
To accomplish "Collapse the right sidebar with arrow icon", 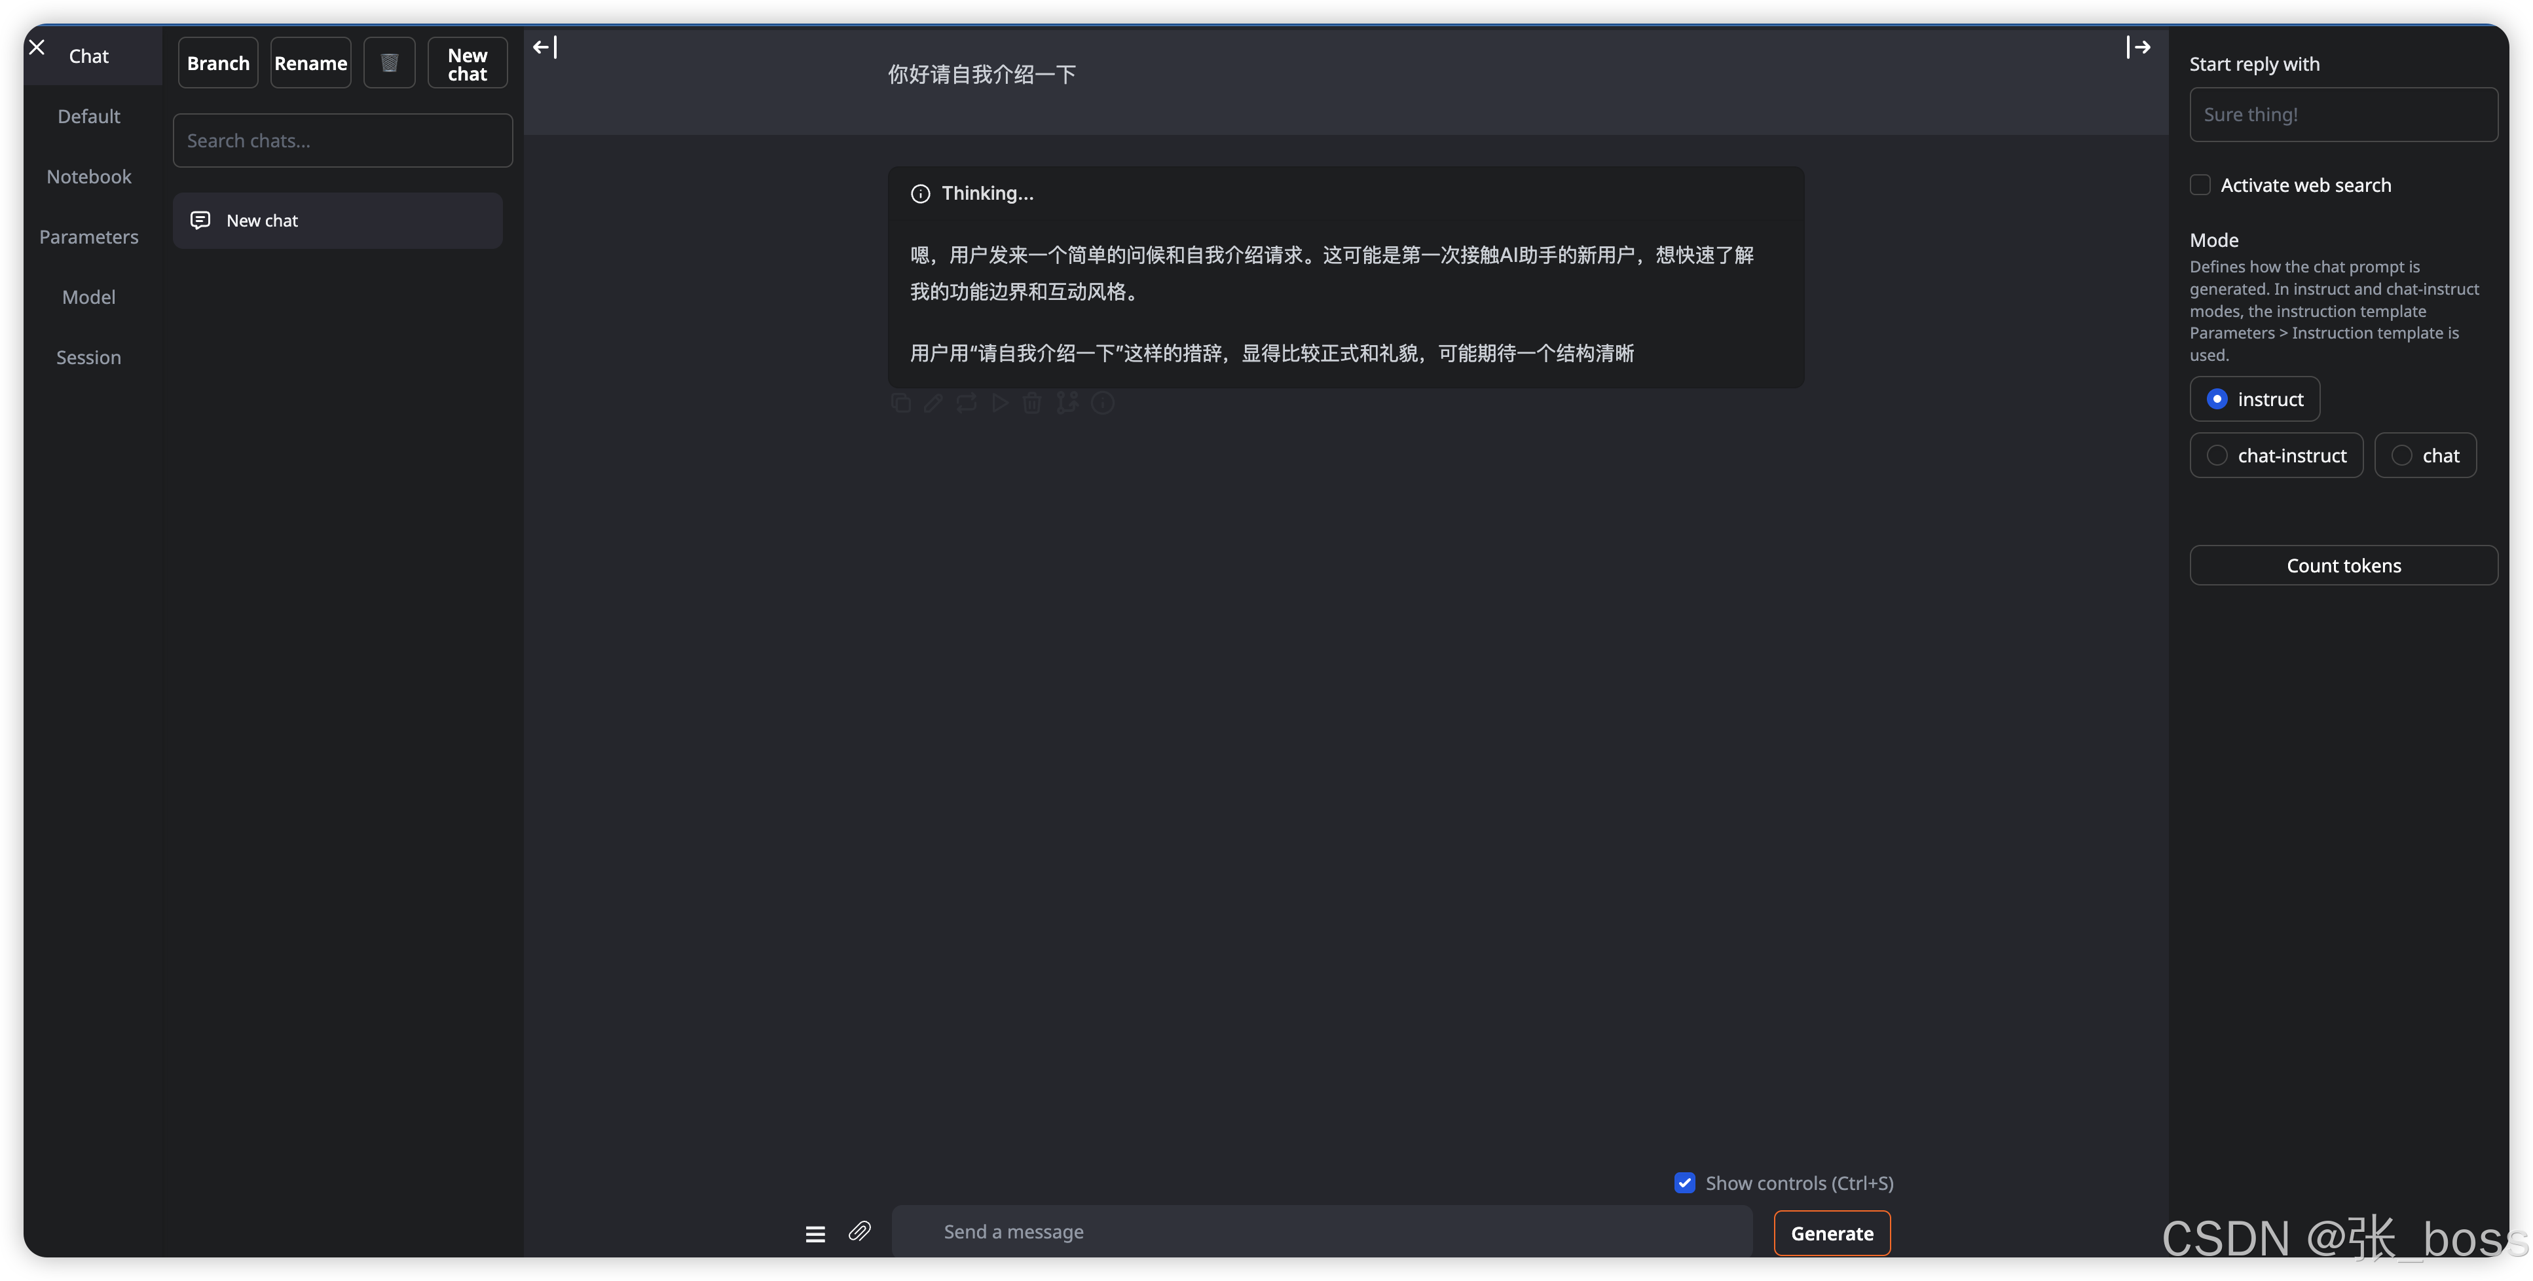I will click(x=2137, y=47).
